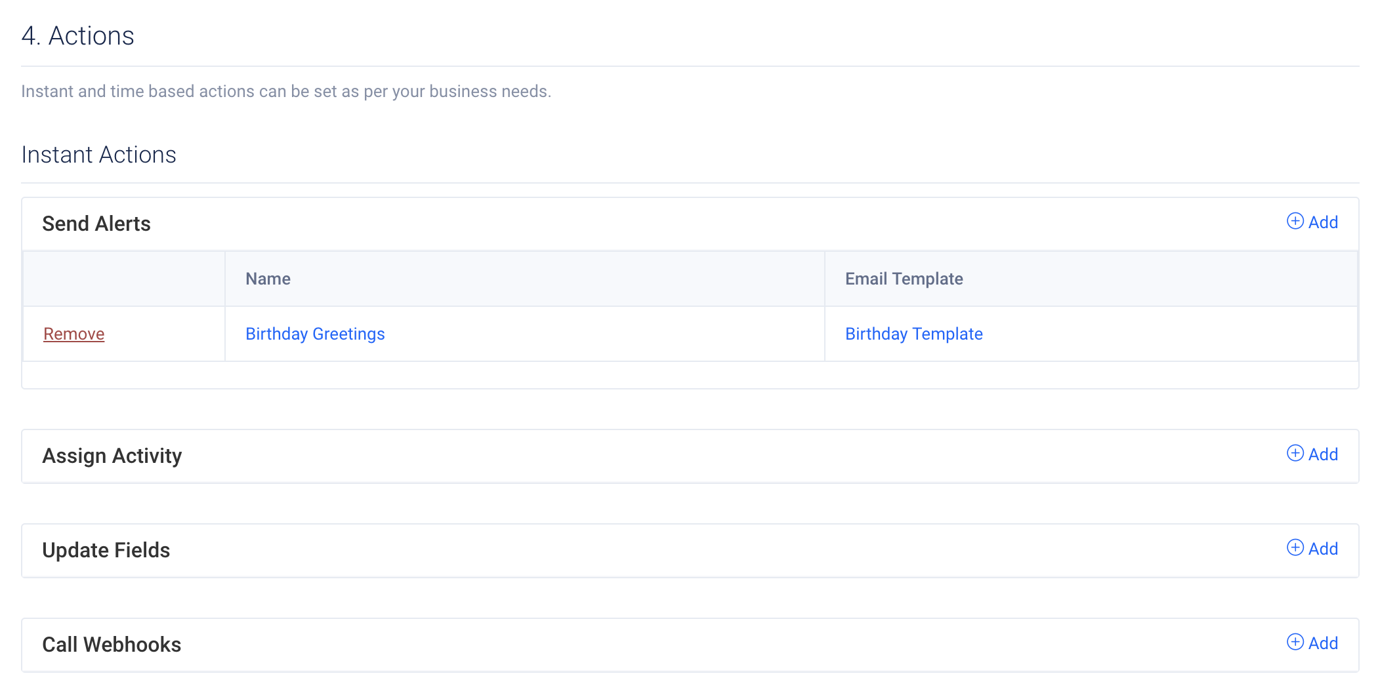Click the instant and time based description text
This screenshot has height=695, width=1378.
point(286,91)
